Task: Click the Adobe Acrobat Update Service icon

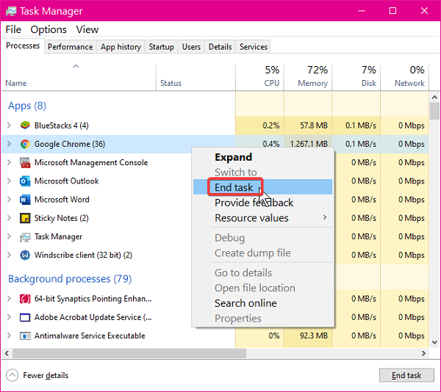Action: pos(26,318)
